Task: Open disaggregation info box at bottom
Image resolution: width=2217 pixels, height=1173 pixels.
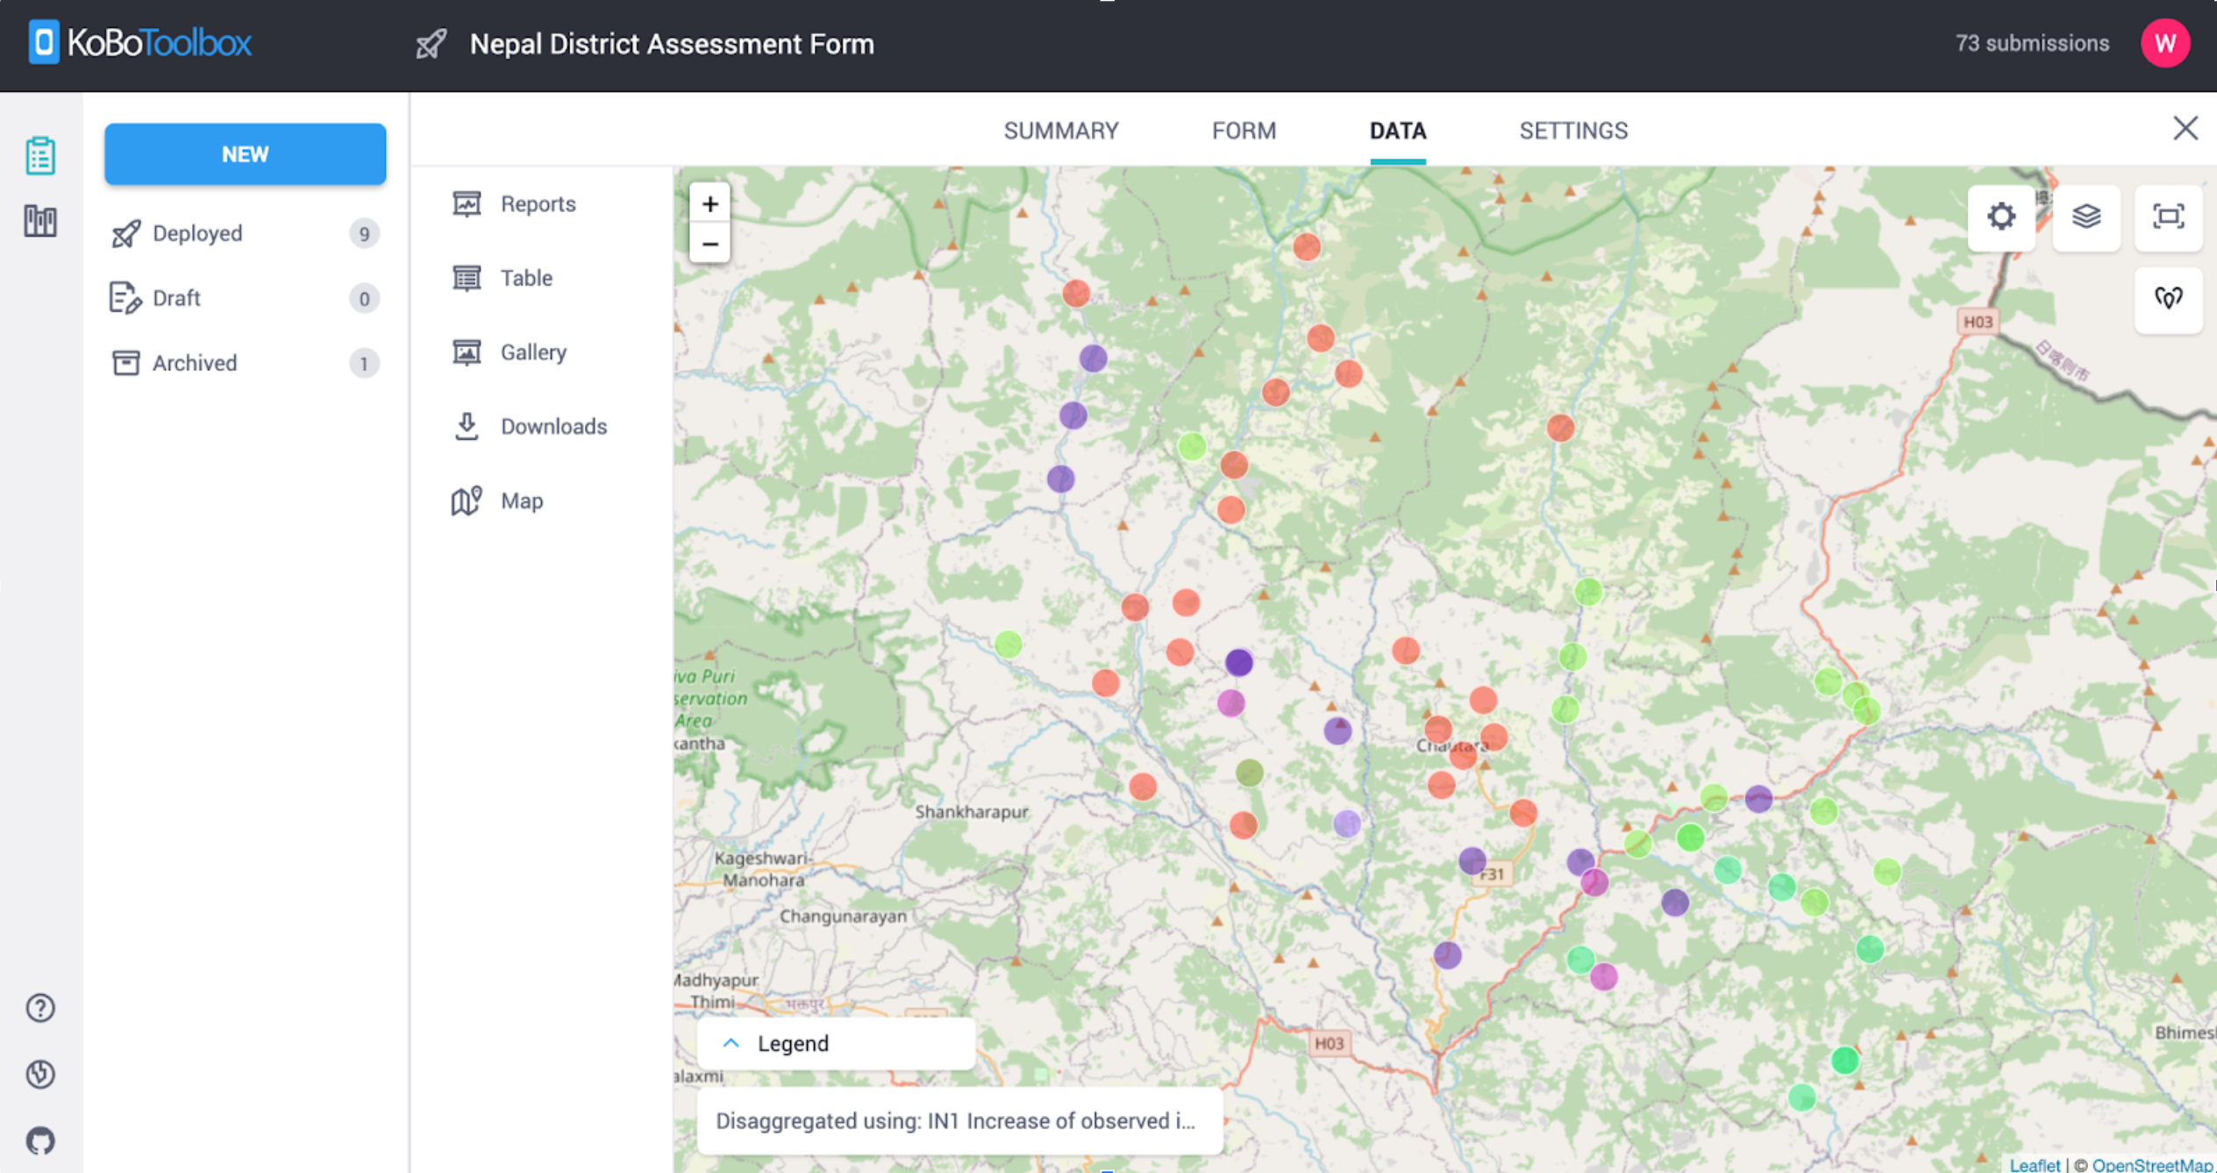Action: click(958, 1120)
